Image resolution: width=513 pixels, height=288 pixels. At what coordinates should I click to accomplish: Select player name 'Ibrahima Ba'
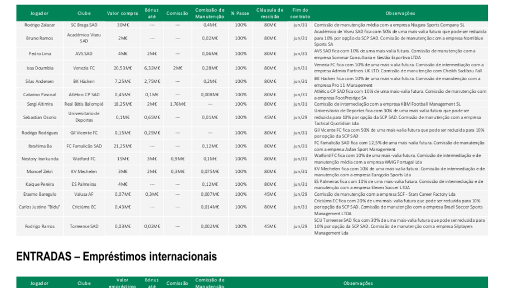(40, 146)
